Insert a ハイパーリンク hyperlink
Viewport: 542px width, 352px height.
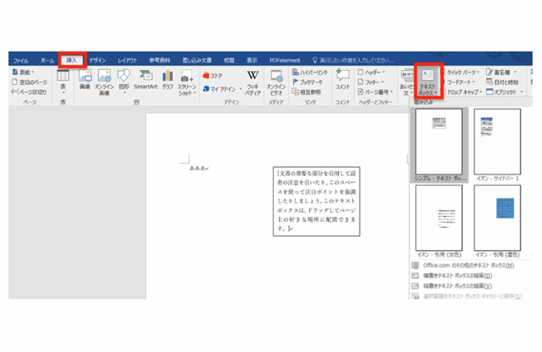[x=310, y=72]
